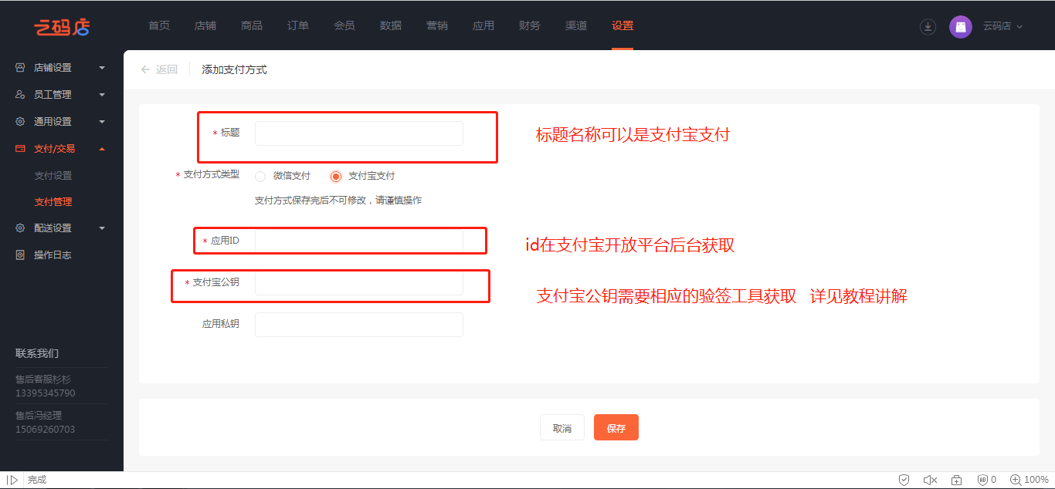
Task: Click the 返回 link
Action: 167,69
